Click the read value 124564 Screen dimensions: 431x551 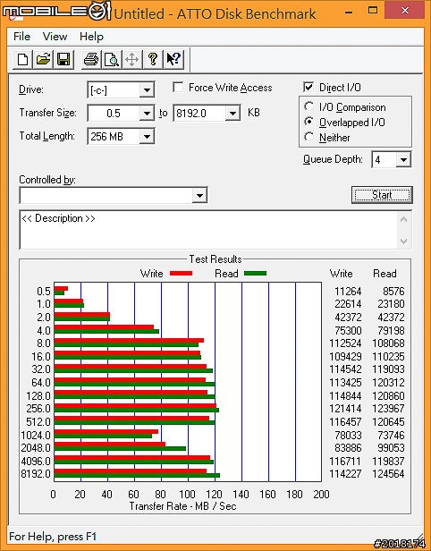click(388, 474)
